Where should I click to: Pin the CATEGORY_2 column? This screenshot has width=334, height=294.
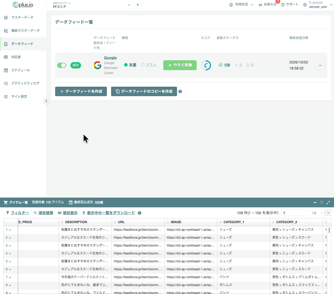point(274,222)
